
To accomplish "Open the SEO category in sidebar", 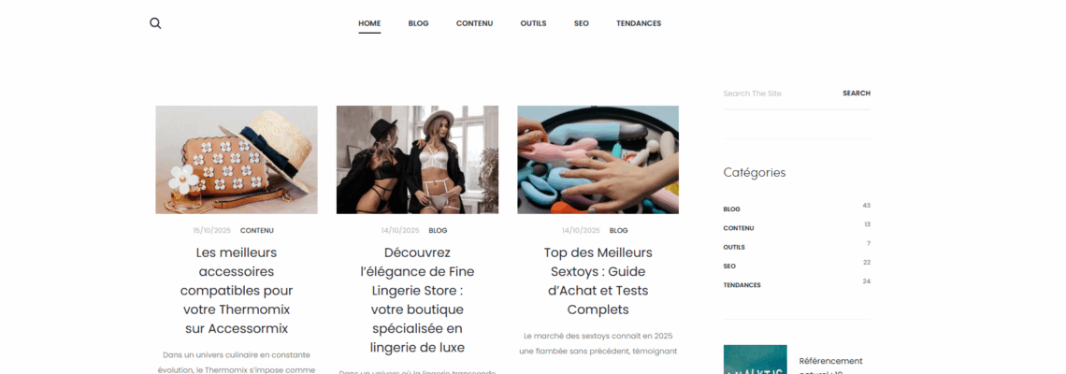I will [729, 266].
